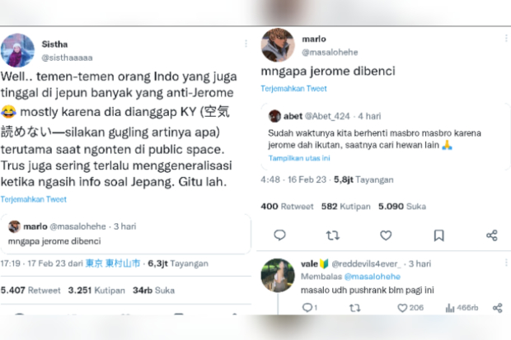Open Sistha's profile picture
Viewport: 511px width, 340px height.
(17, 50)
